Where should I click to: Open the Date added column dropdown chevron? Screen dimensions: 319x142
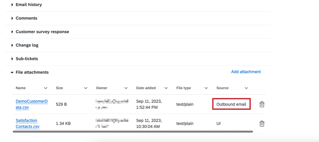pyautogui.click(x=166, y=88)
